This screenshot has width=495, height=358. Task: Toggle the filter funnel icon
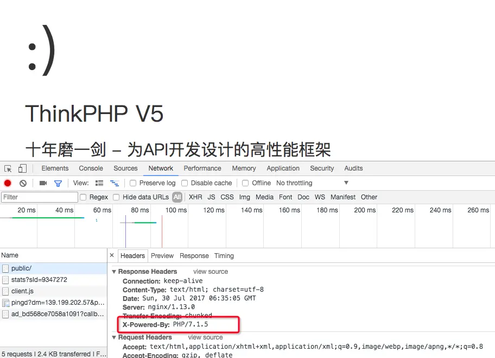click(58, 183)
